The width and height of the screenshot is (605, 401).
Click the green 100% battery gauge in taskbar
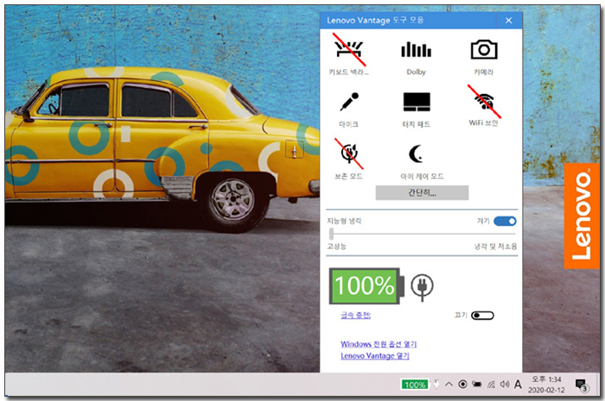point(415,385)
